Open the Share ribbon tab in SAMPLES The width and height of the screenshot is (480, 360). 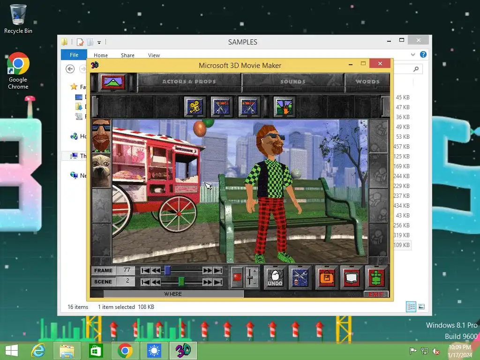click(x=127, y=55)
